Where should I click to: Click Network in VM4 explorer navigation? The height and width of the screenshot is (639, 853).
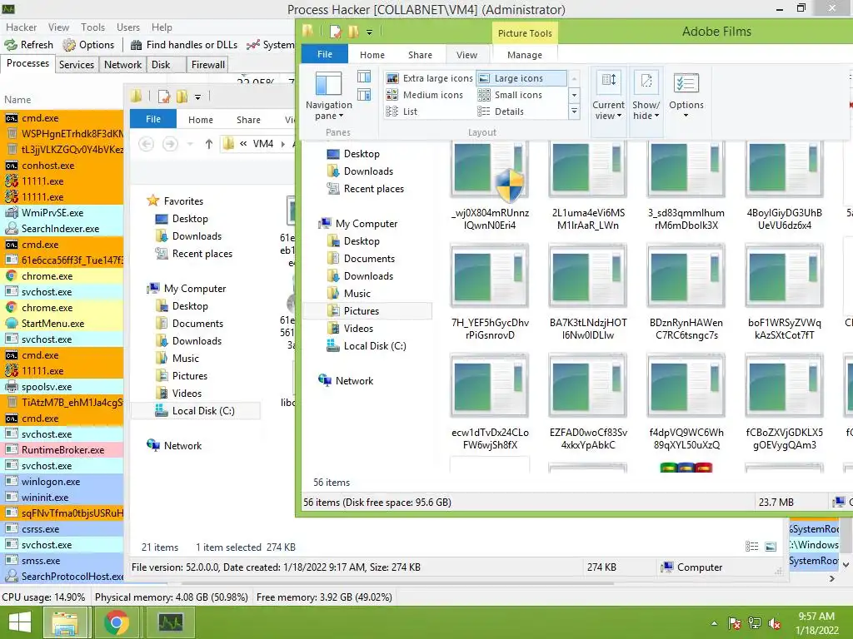[175, 446]
